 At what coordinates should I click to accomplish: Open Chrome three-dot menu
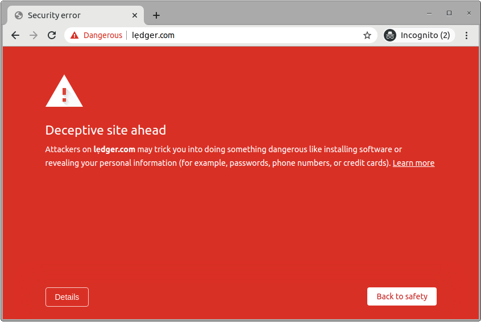pos(466,36)
